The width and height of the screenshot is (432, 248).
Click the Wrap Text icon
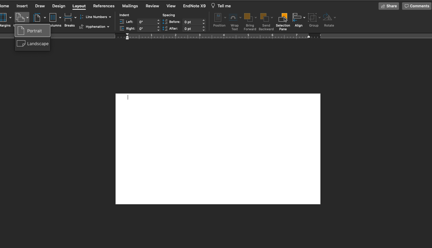click(x=233, y=17)
